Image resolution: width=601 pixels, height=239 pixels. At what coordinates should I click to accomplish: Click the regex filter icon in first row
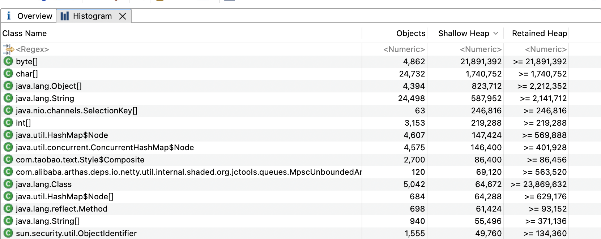(8, 49)
